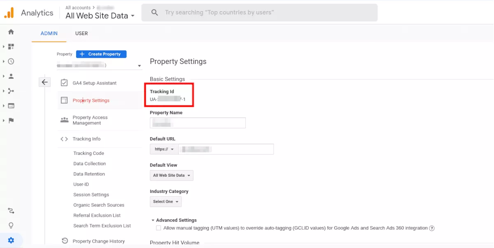Expand the Customization sidebar arrow
Image resolution: width=494 pixels, height=248 pixels.
coord(4,47)
